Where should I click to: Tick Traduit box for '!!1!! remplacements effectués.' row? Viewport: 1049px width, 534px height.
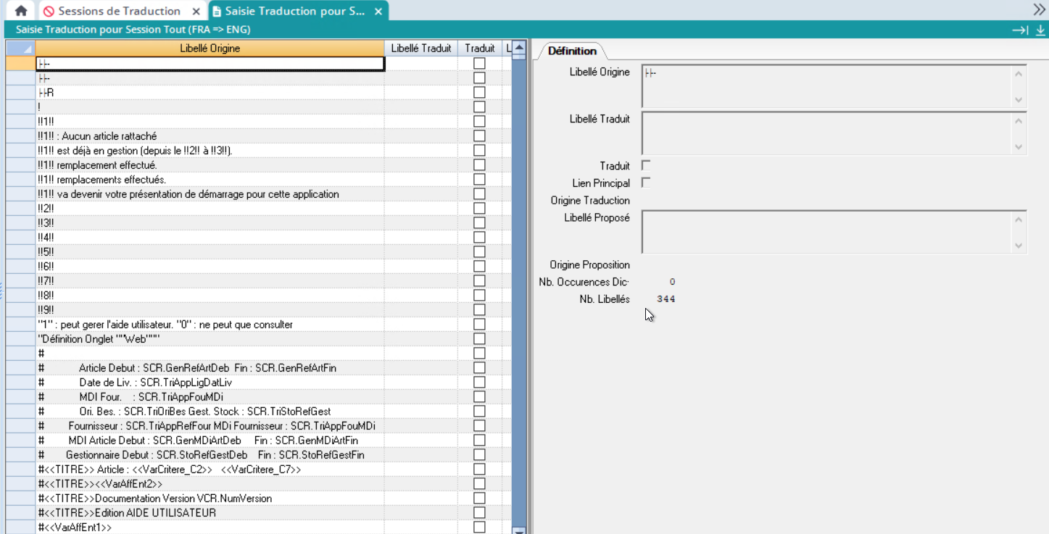479,180
